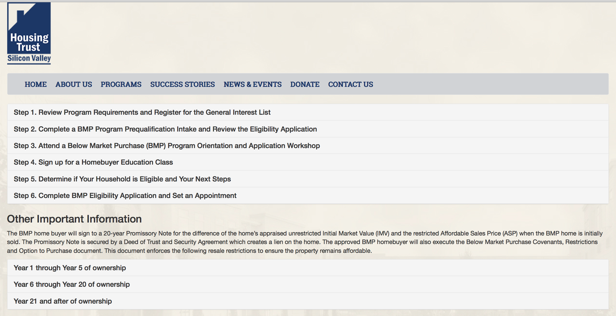Expand Step 5 Determine Household Eligibility
616x316 pixels.
click(x=122, y=179)
